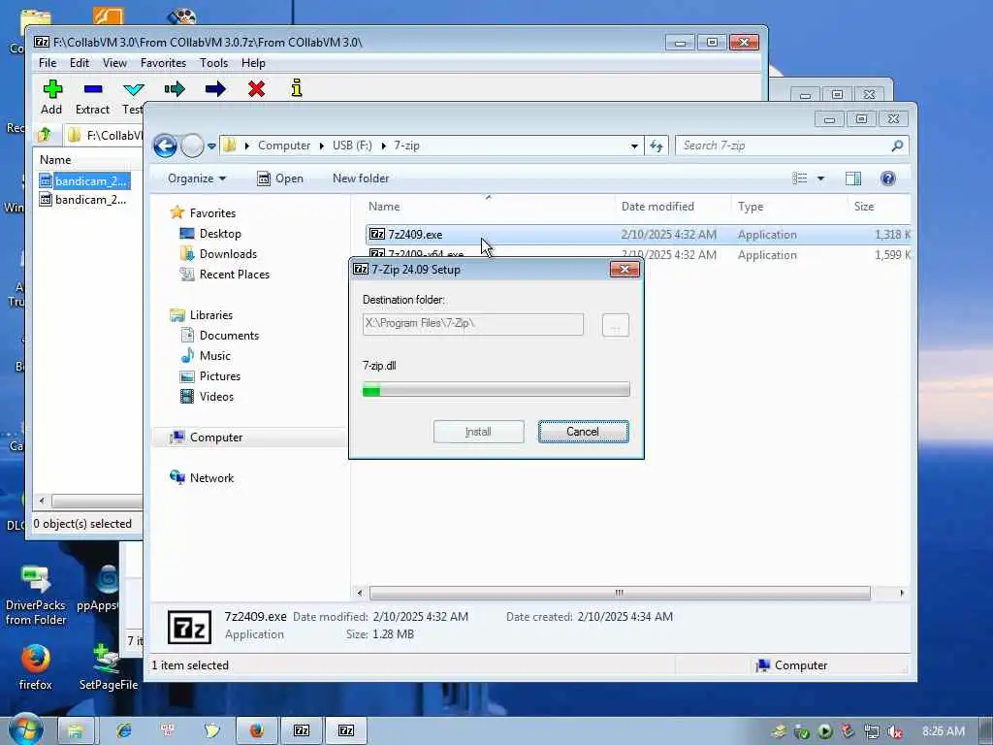Click the search magnifier icon in Explorer
Screen dimensions: 993x745
point(897,146)
